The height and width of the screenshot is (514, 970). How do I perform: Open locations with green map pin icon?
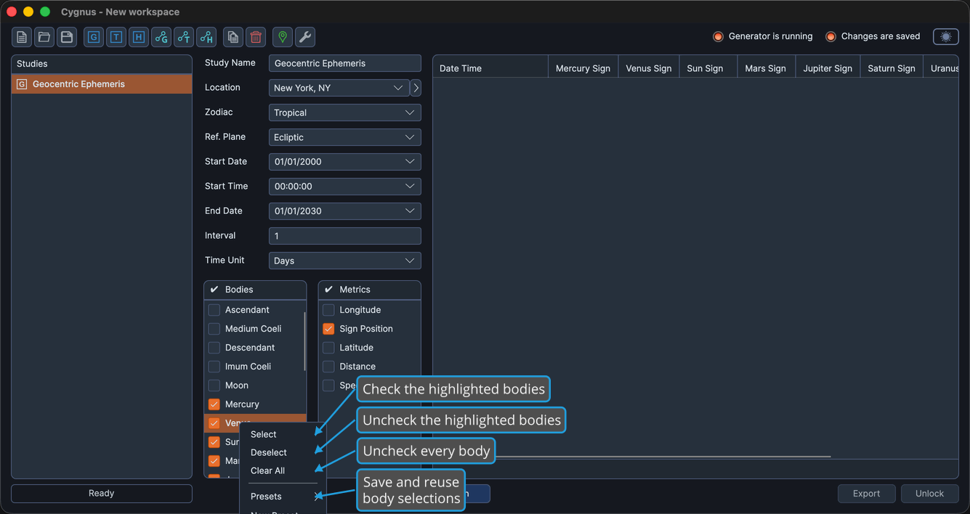click(283, 37)
